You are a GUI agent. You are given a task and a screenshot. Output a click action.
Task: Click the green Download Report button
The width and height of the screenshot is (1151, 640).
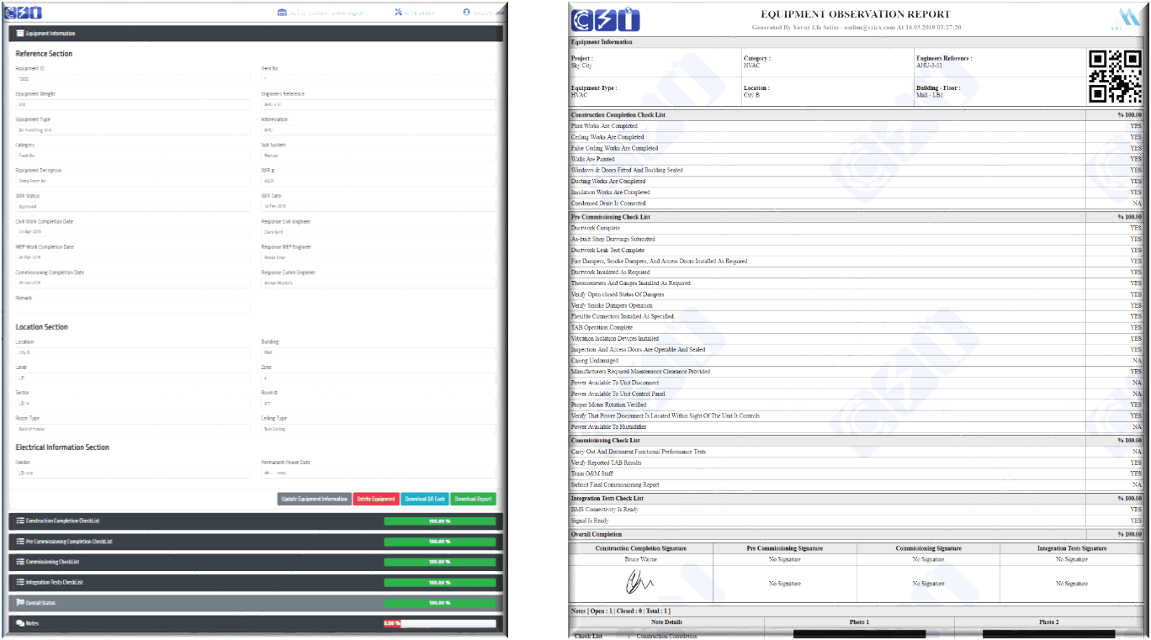coord(474,499)
